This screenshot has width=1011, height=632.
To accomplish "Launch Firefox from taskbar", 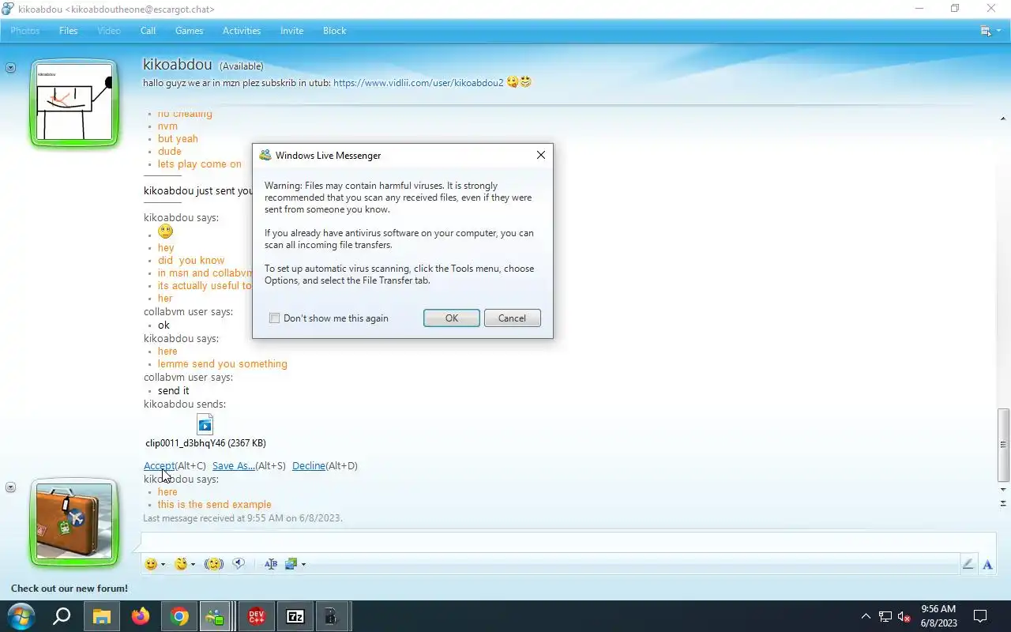I will (x=141, y=616).
